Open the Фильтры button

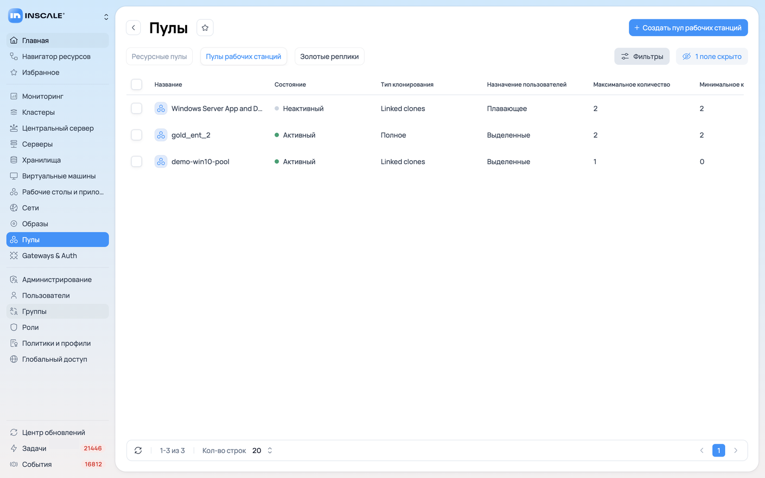(642, 56)
